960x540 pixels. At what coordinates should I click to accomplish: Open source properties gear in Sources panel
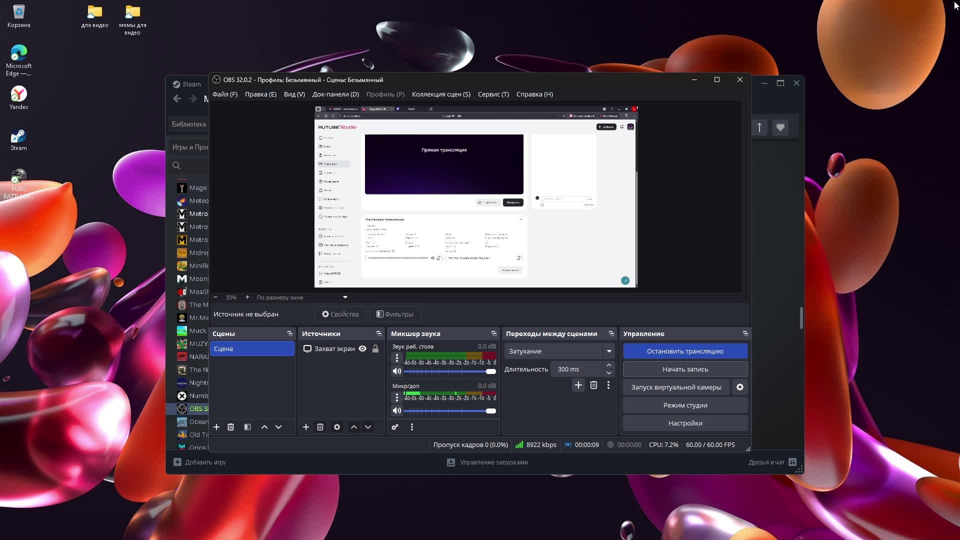(337, 427)
